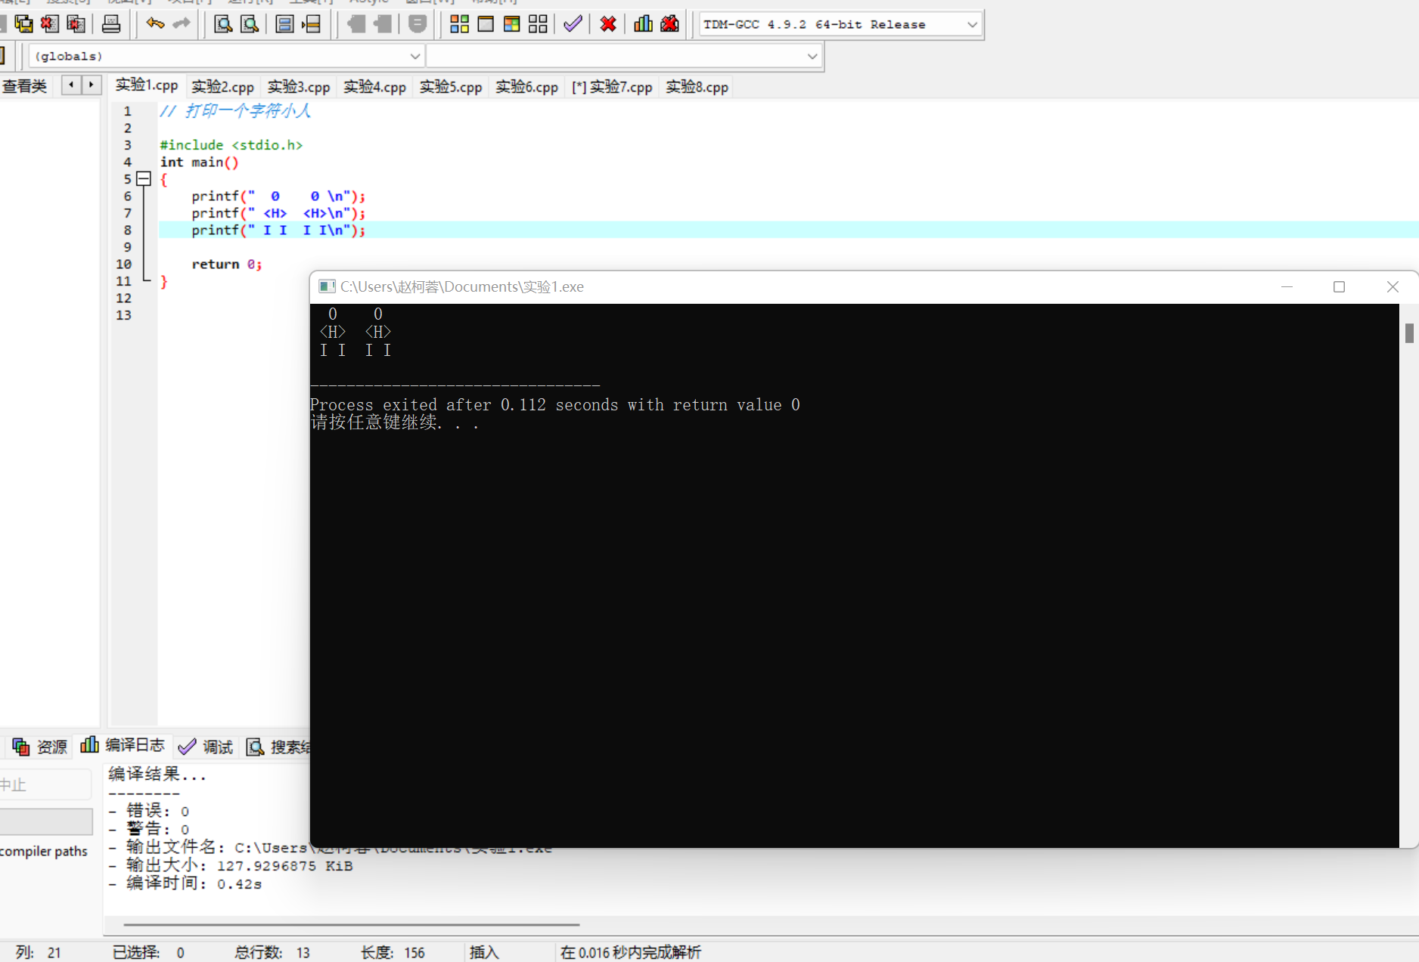Click the Save All toolbar icon
This screenshot has height=962, width=1419.
23,24
